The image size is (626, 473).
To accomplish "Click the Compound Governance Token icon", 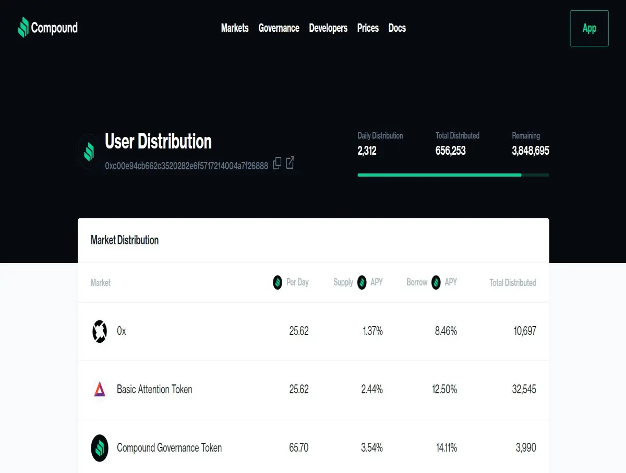I will (x=100, y=448).
